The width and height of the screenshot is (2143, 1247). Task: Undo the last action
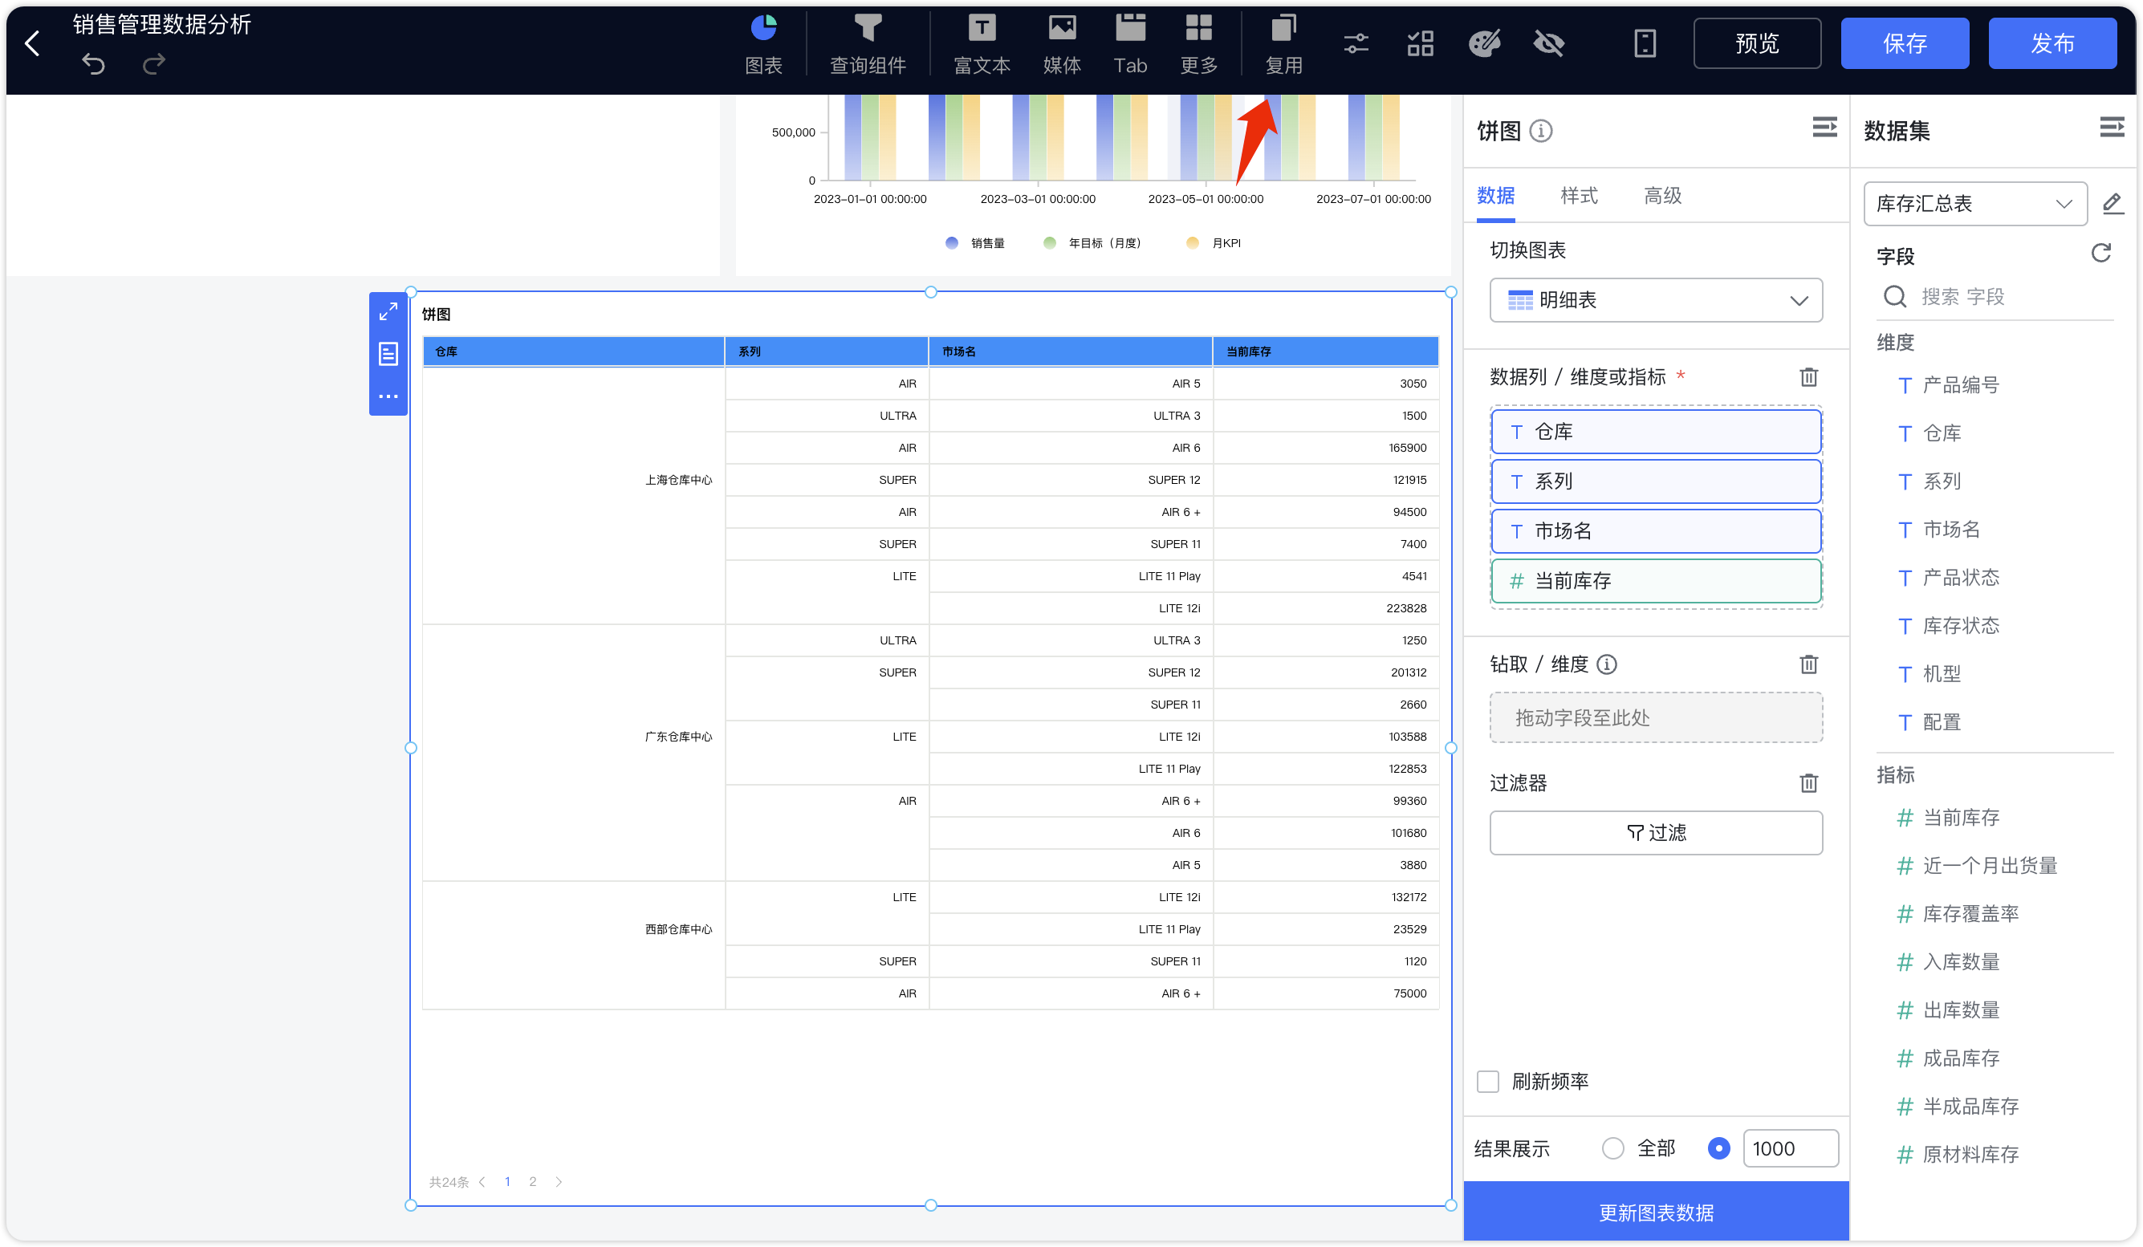[x=94, y=63]
